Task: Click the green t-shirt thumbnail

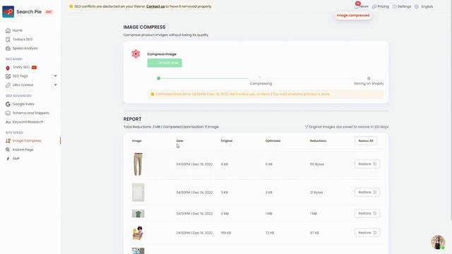Action: pyautogui.click(x=138, y=214)
